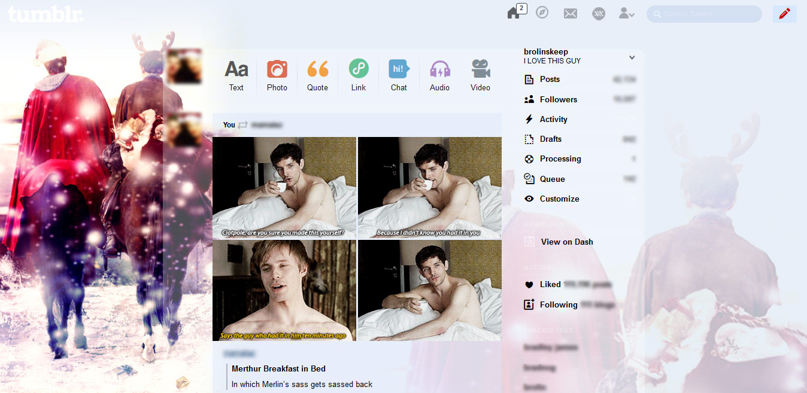This screenshot has height=393, width=807.
Task: Open the 'Clotpole, are you sure' gif
Action: [284, 188]
